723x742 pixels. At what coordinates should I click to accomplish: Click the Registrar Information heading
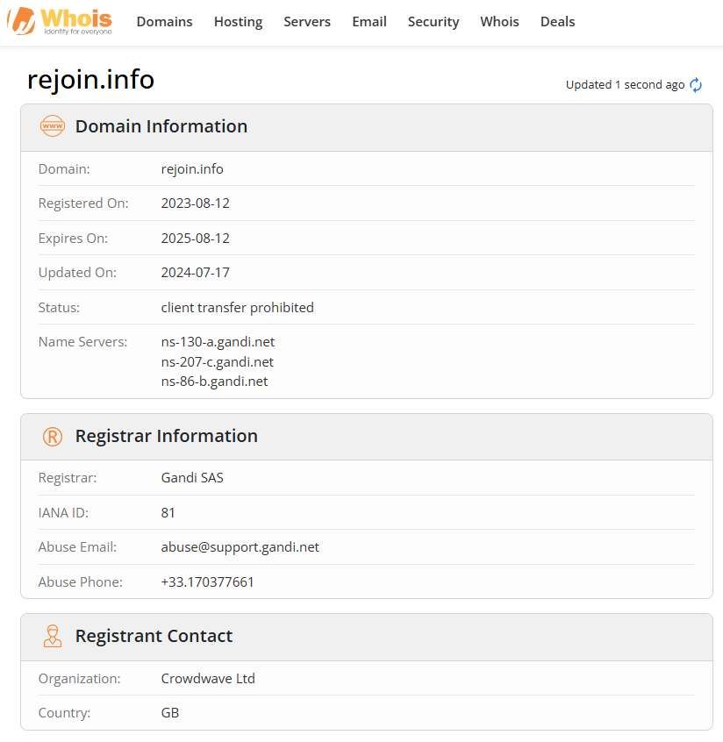[166, 436]
